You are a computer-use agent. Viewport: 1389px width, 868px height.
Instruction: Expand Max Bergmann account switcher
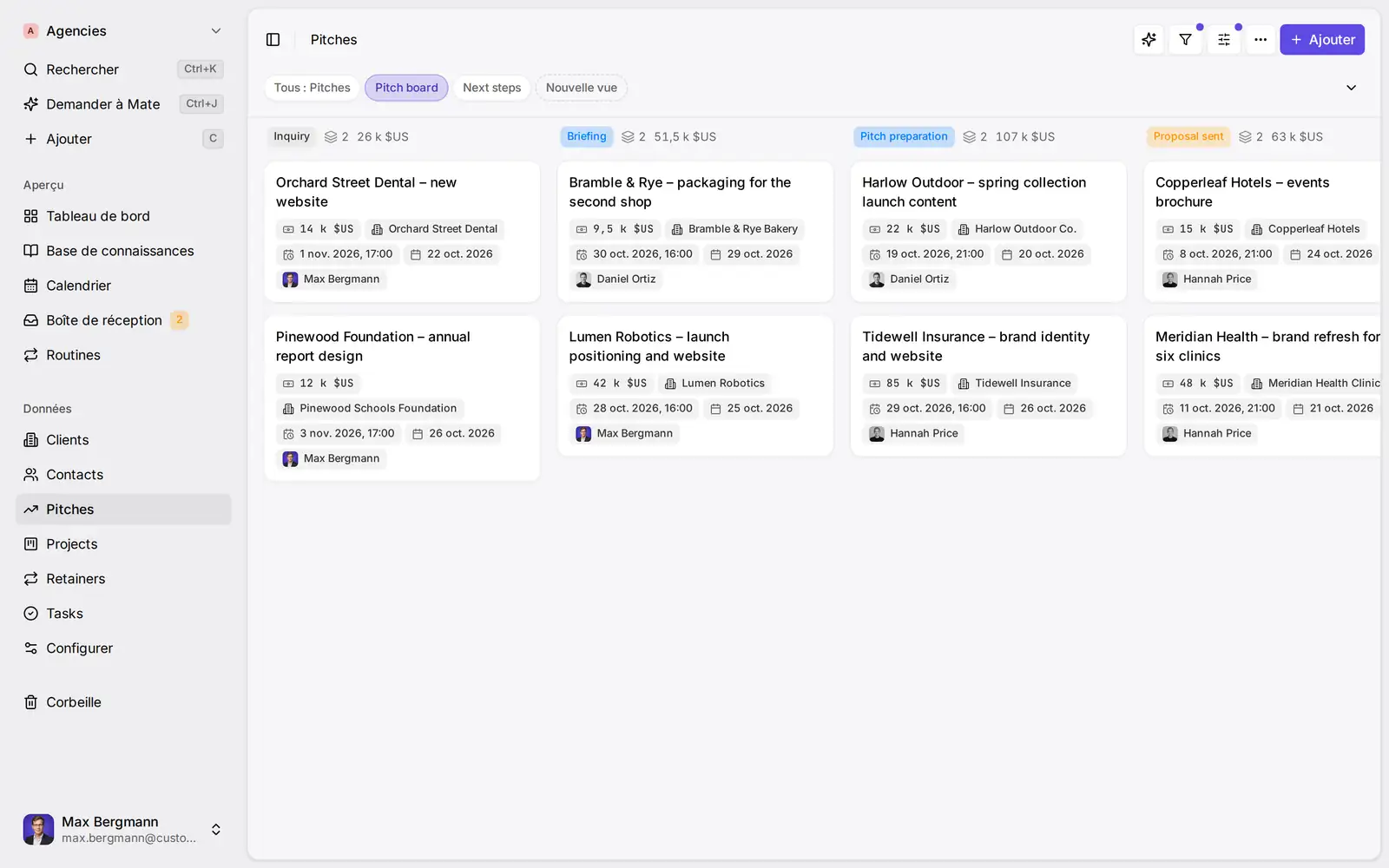pyautogui.click(x=123, y=829)
